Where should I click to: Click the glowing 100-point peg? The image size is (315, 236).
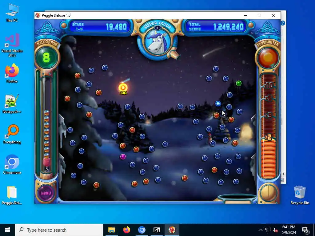click(123, 88)
